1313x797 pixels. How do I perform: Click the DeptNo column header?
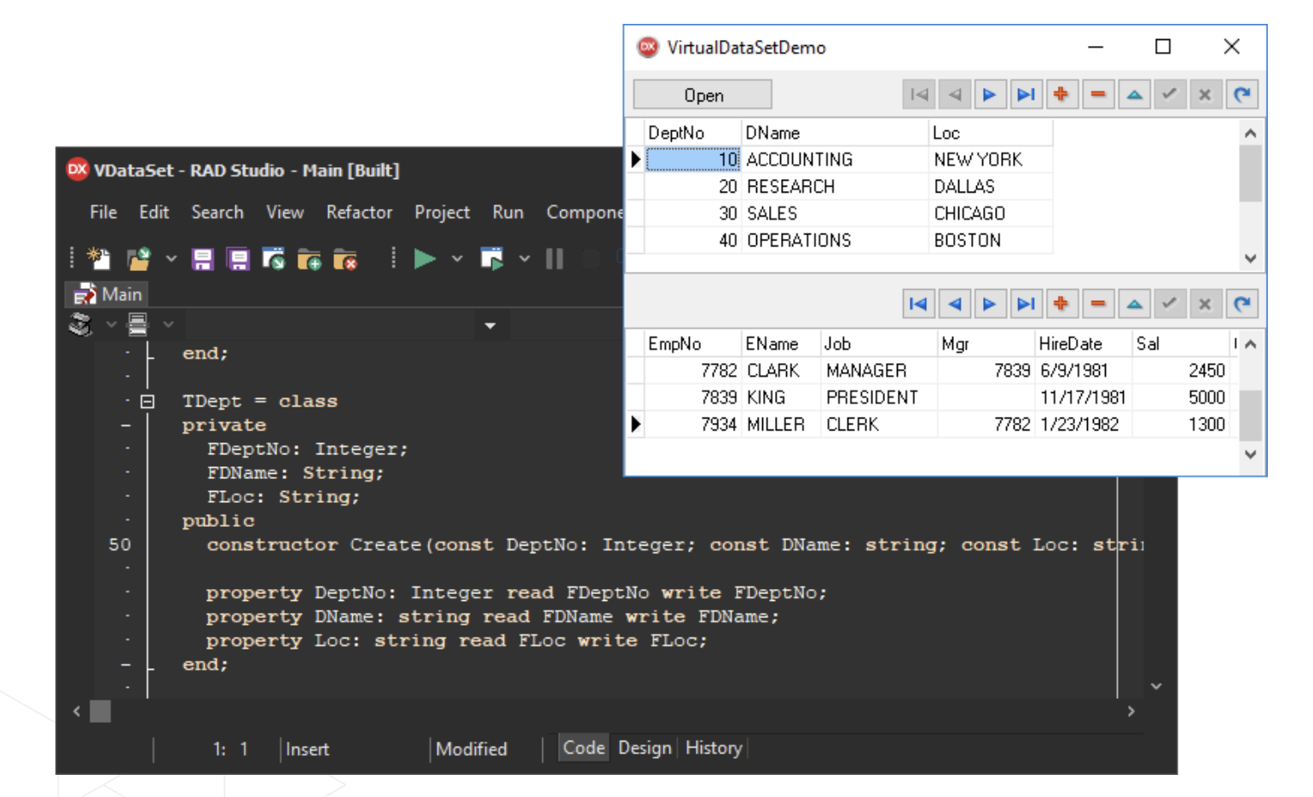[x=692, y=133]
